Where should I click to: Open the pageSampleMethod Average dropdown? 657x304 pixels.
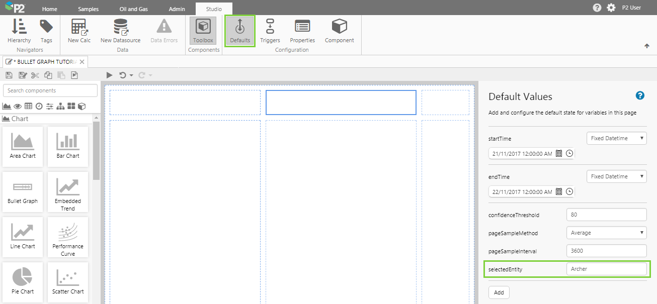pyautogui.click(x=606, y=233)
